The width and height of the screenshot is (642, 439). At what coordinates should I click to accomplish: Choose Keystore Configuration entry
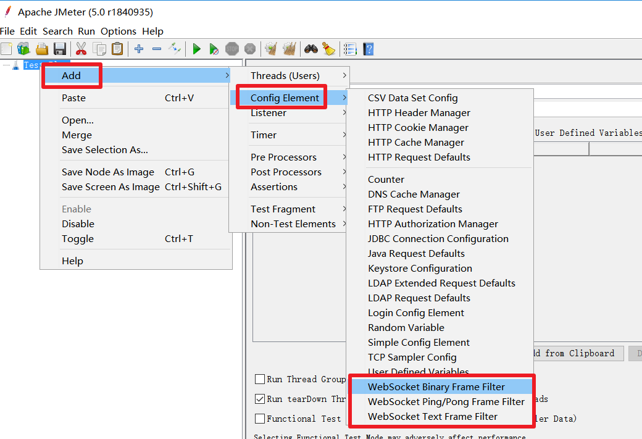(x=440, y=268)
